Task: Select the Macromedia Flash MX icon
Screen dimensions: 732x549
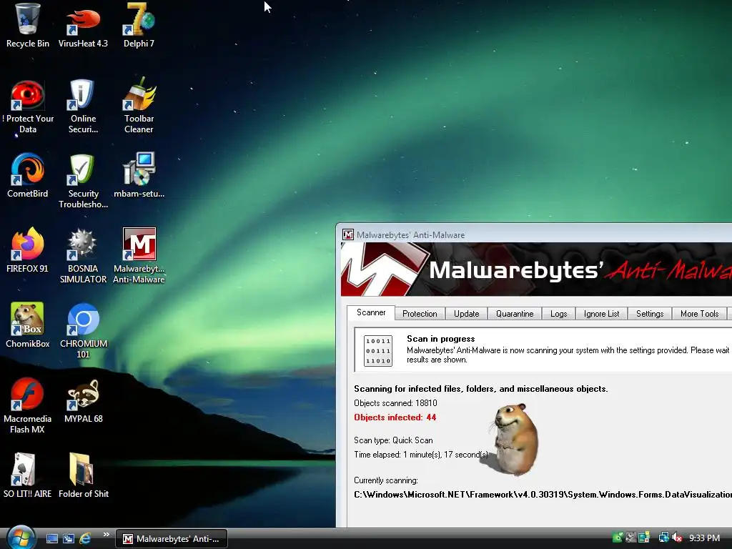Action: point(27,405)
